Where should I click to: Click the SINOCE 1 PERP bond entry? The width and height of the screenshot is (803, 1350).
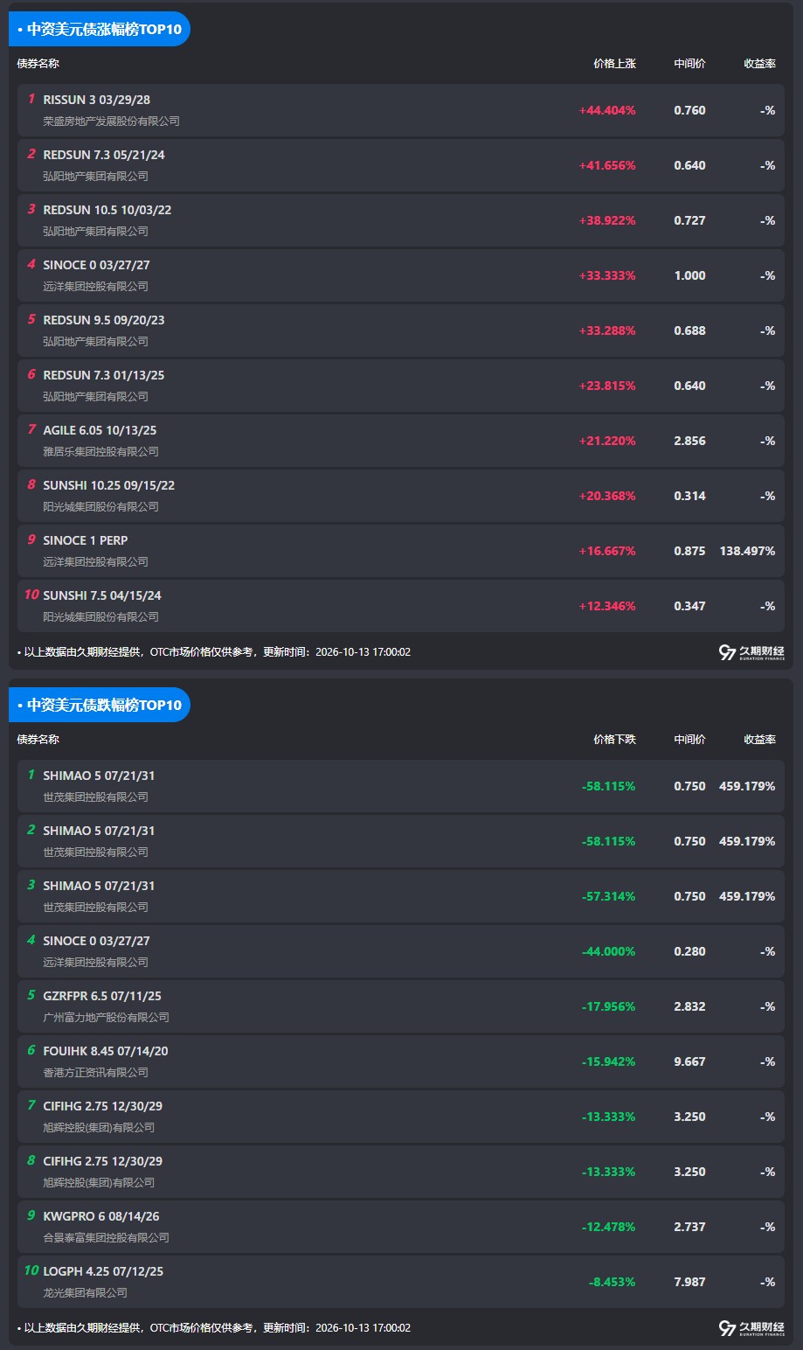(401, 551)
